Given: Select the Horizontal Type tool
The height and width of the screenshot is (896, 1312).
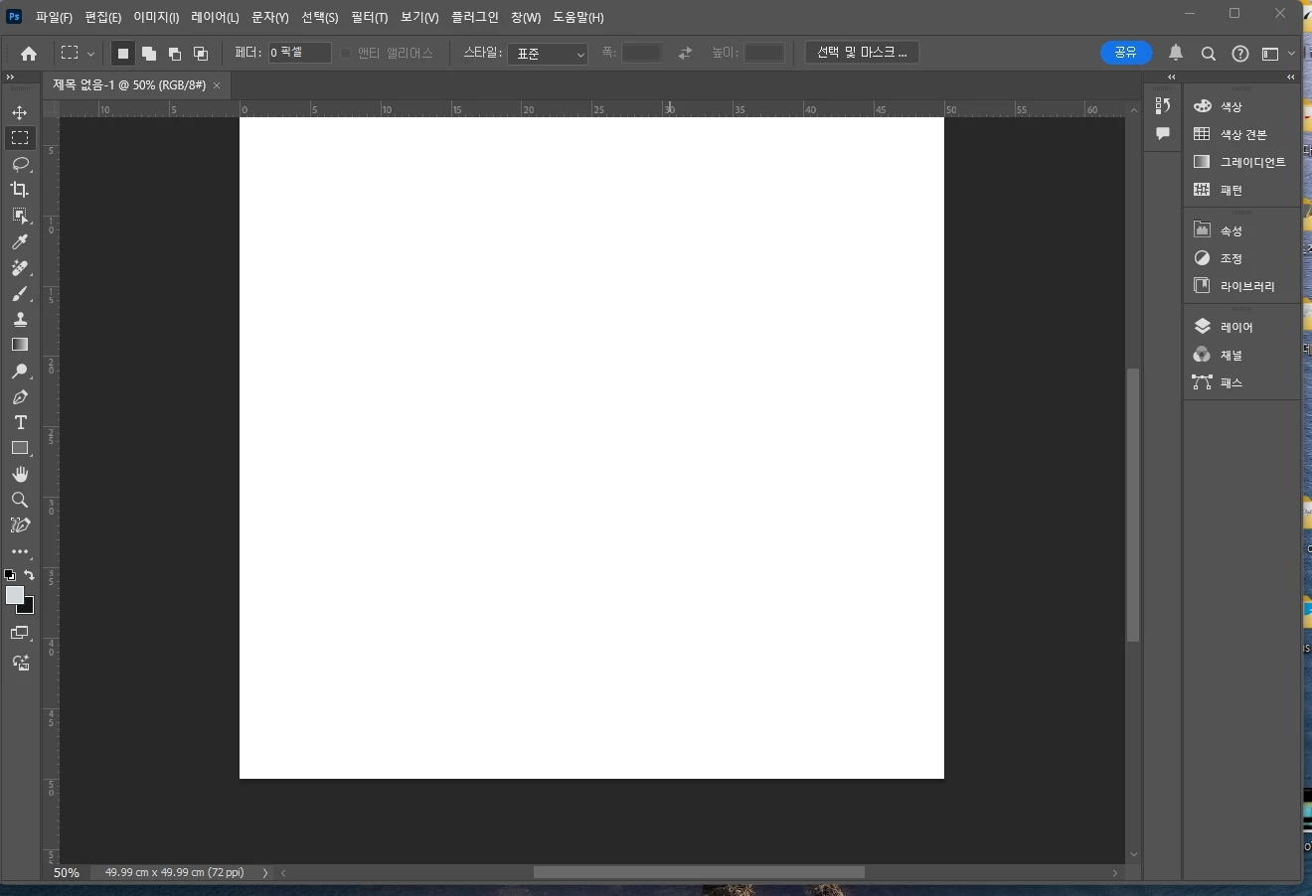Looking at the screenshot, I should 20,422.
